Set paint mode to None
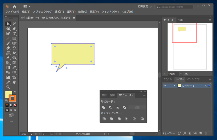The width and height of the screenshot is (217, 140). pyautogui.click(x=15, y=105)
